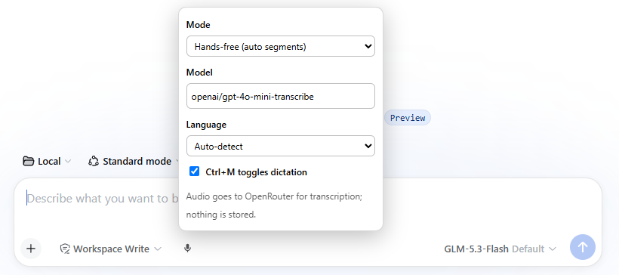This screenshot has height=275, width=619.
Task: Open the Standard mode selector
Action: [x=134, y=161]
